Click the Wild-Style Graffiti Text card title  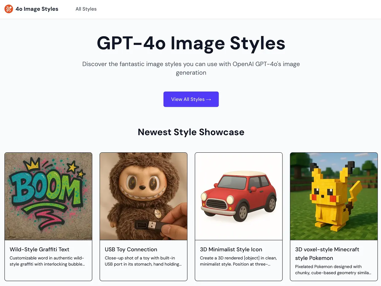(40, 249)
